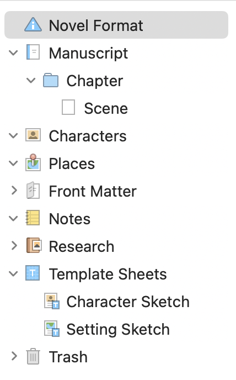Click the yellow Notes notepad icon
Image resolution: width=236 pixels, height=380 pixels.
pos(33,218)
